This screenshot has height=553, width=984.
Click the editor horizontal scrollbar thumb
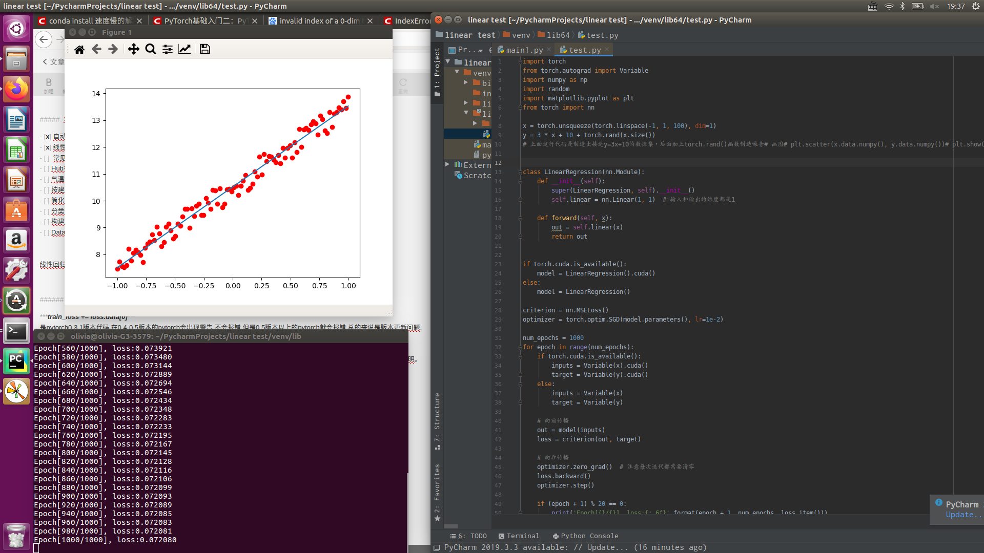click(451, 526)
